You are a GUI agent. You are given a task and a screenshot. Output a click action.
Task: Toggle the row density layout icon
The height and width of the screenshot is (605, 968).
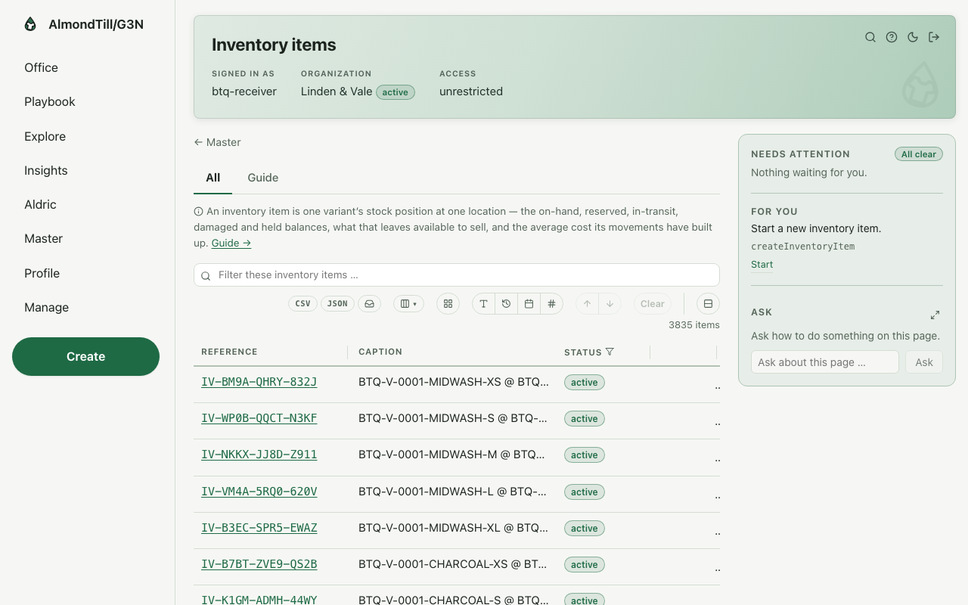click(x=708, y=304)
